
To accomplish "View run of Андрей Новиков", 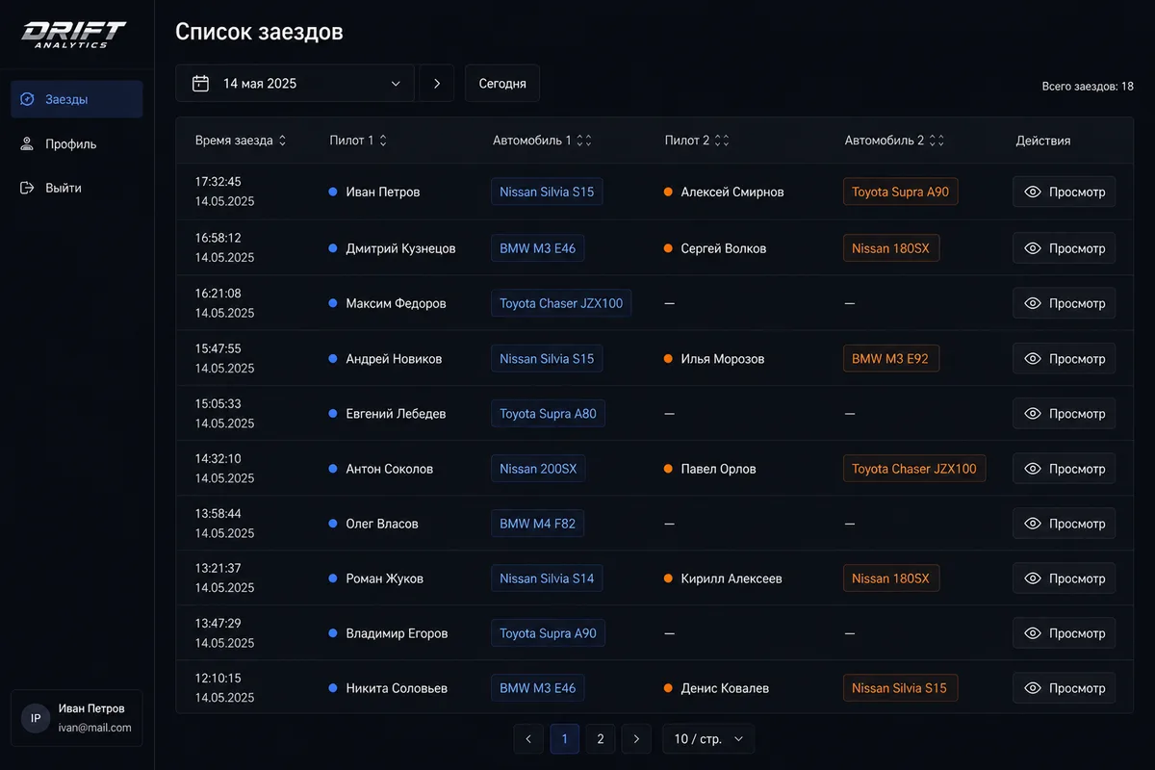I will tap(1064, 359).
